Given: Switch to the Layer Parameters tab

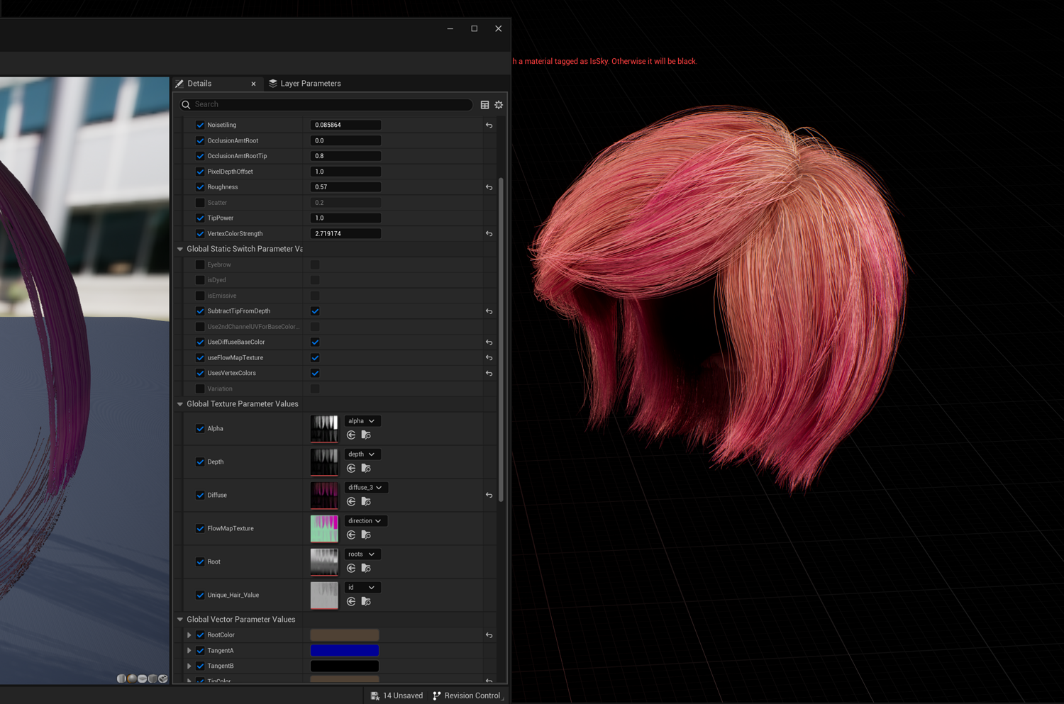Looking at the screenshot, I should 305,84.
